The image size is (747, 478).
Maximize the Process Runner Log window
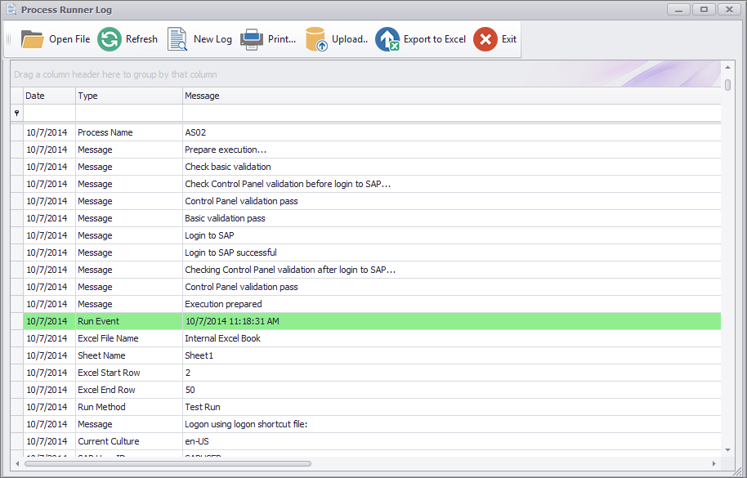point(704,10)
